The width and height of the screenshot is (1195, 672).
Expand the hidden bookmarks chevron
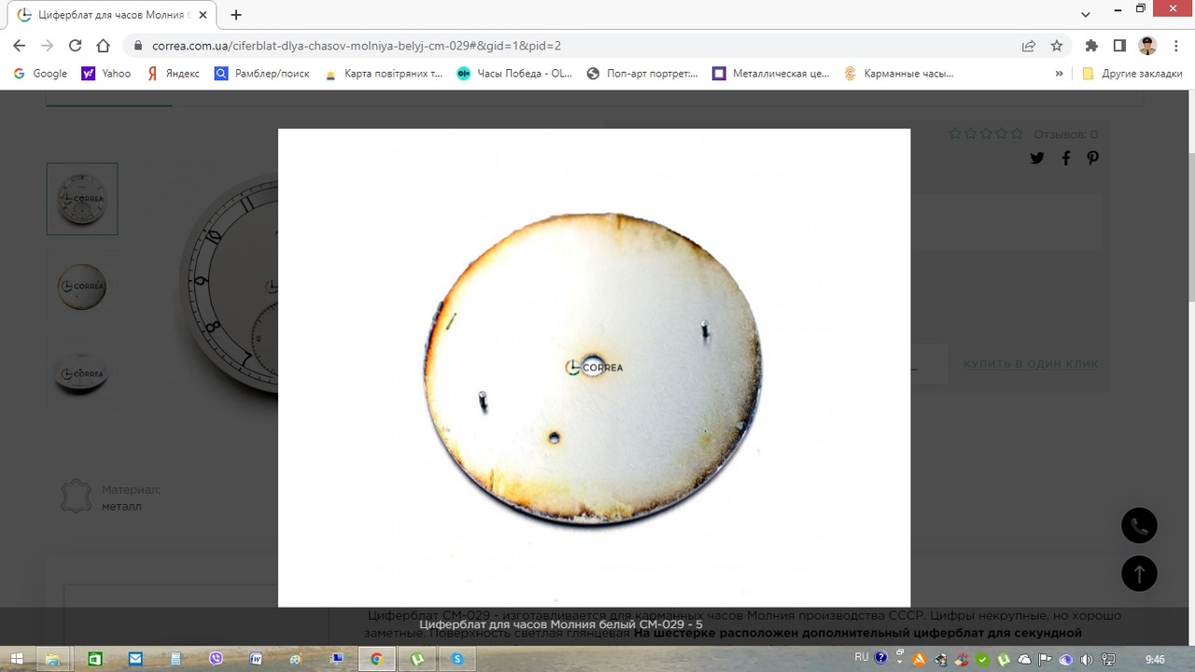pyautogui.click(x=1059, y=74)
